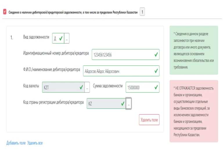Screen dimensions: 223x158
Task: Click the identification number input field
Action: coord(125,55)
